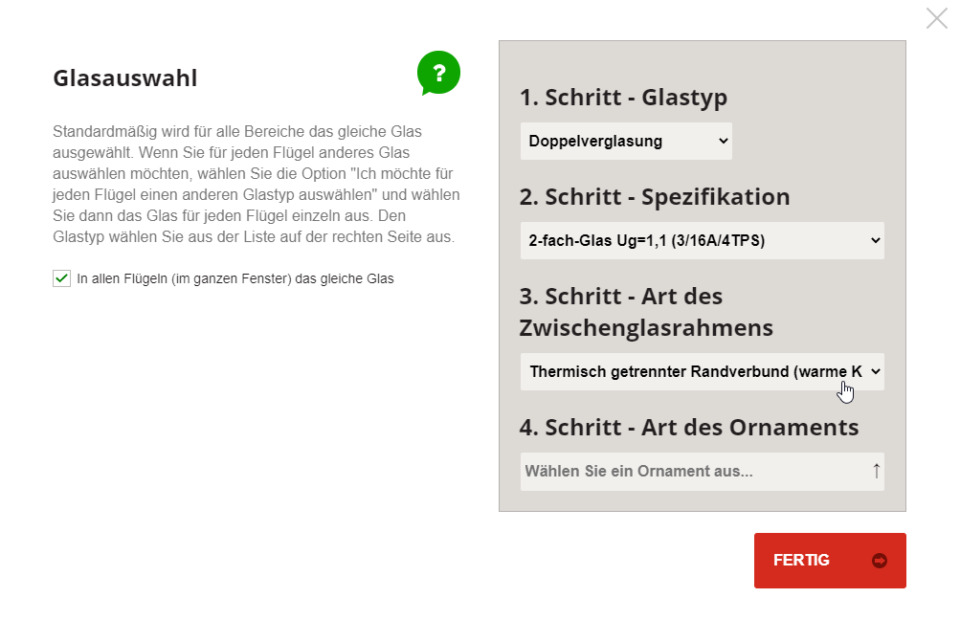
Task: Close the Glasauswahl dialog with the X
Action: coord(937,18)
